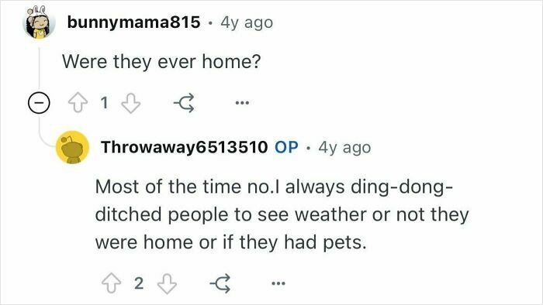Image resolution: width=543 pixels, height=305 pixels.
Task: Click the "Were they ever home?" comment text
Action: (161, 62)
